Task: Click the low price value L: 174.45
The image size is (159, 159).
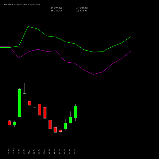Action: [x=82, y=11]
